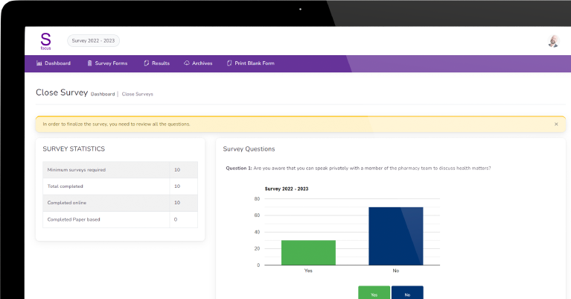Click the Survey Forms document icon
The width and height of the screenshot is (571, 299).
coord(89,63)
